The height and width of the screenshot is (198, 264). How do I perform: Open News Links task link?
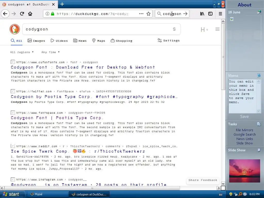point(244,139)
